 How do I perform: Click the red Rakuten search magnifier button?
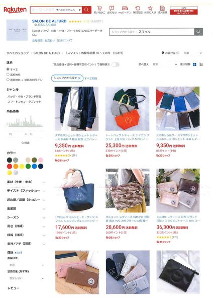86,10
